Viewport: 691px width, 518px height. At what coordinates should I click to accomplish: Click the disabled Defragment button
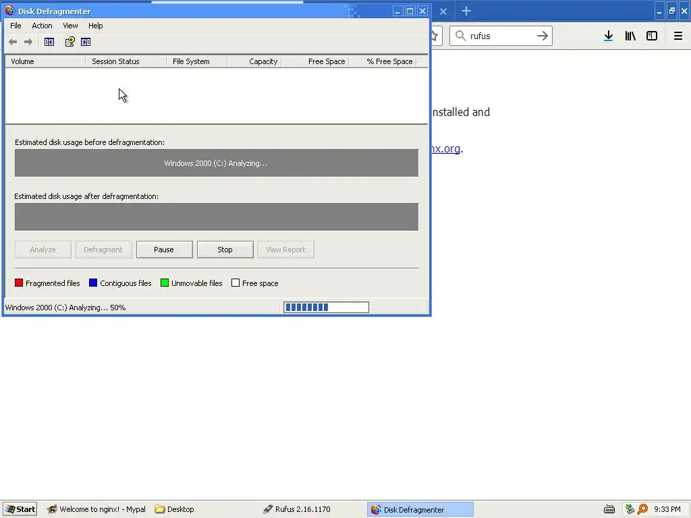tap(103, 250)
